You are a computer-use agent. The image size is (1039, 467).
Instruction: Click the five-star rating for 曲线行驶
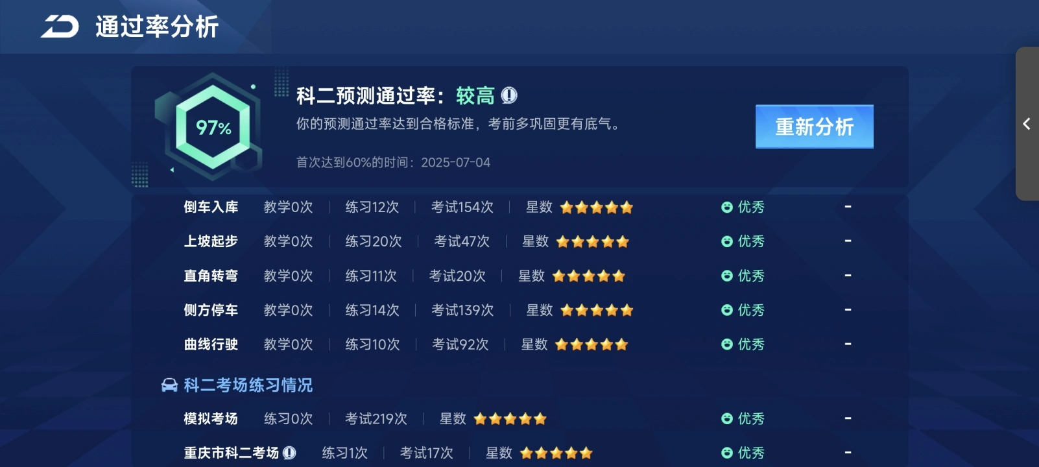click(591, 345)
